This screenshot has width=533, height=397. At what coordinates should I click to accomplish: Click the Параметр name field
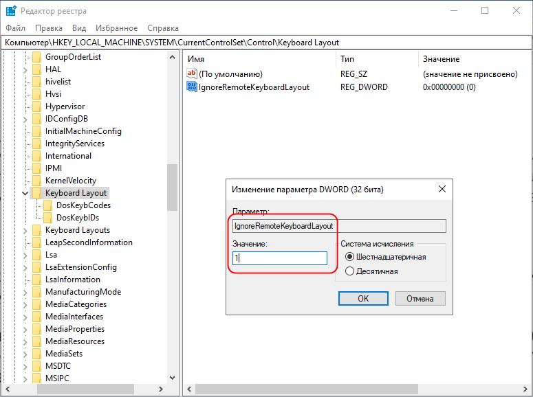tap(339, 226)
